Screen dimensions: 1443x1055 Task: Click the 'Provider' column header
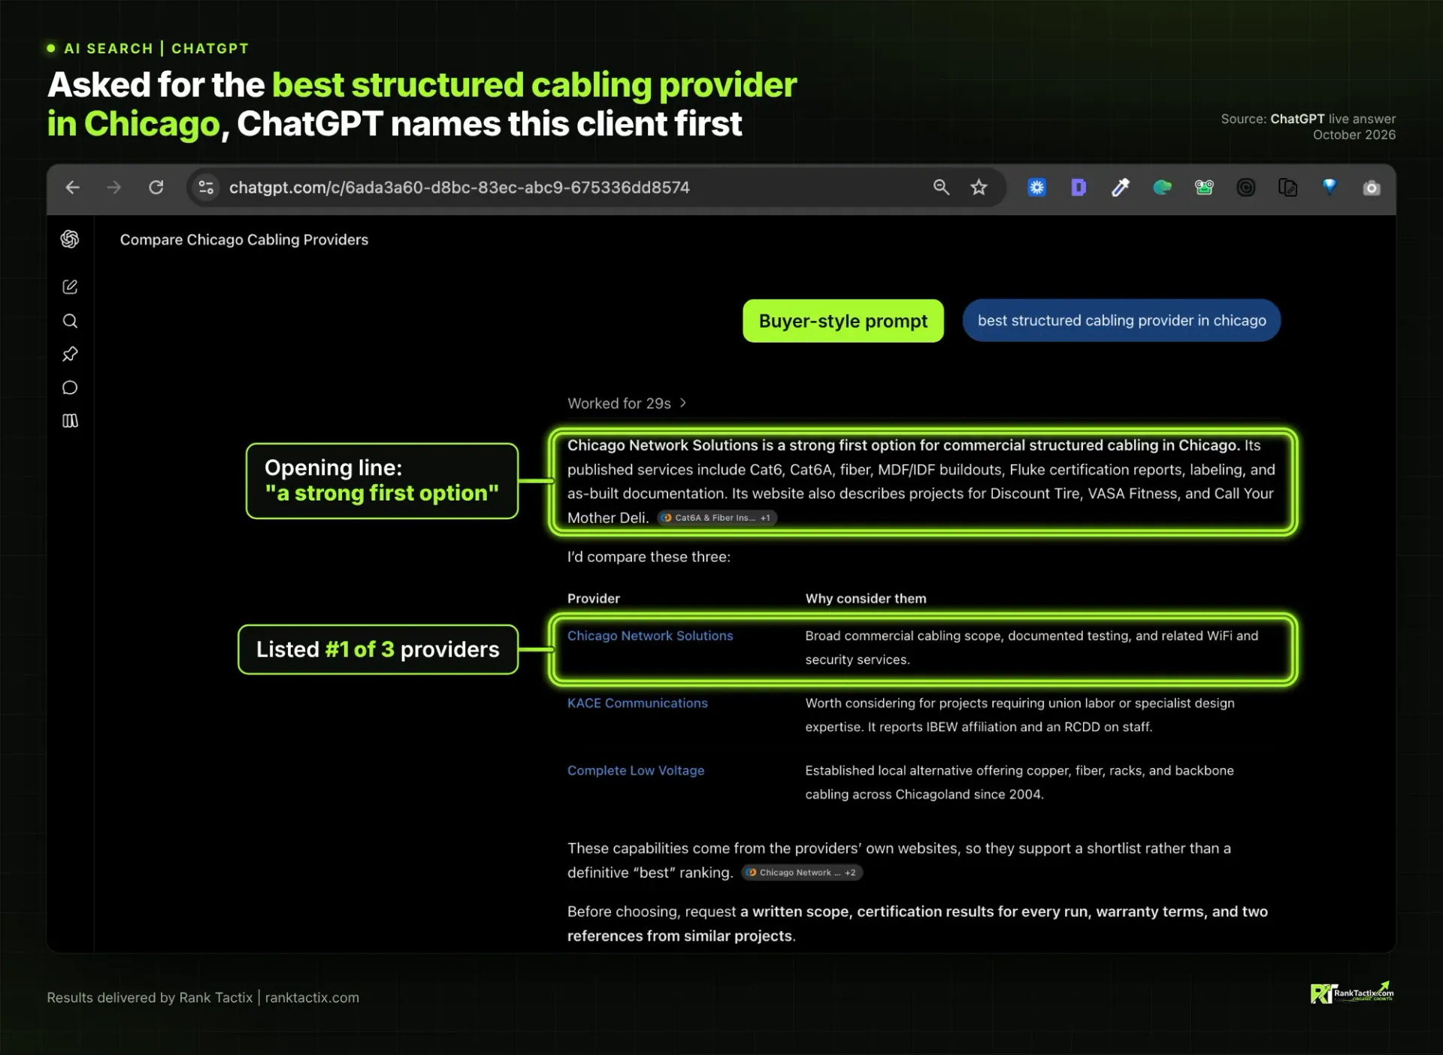pyautogui.click(x=594, y=599)
